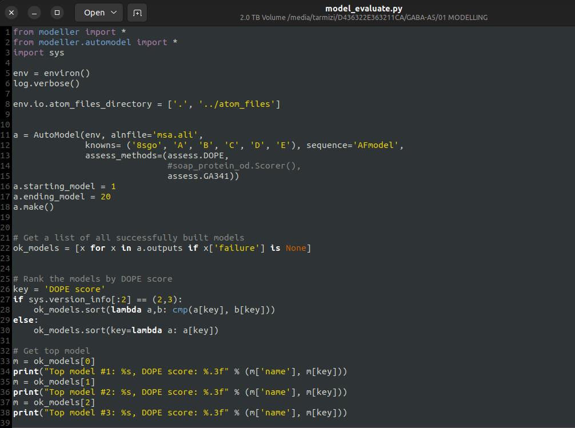
Task: Click line number 22 in the gutter
Action: (6, 248)
